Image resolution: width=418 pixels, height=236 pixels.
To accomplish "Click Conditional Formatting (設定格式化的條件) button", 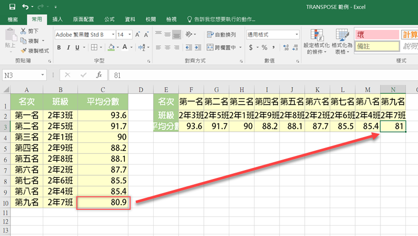I will [x=317, y=42].
